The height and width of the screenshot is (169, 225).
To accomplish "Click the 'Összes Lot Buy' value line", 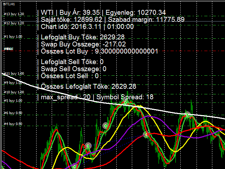I will point(99,51).
